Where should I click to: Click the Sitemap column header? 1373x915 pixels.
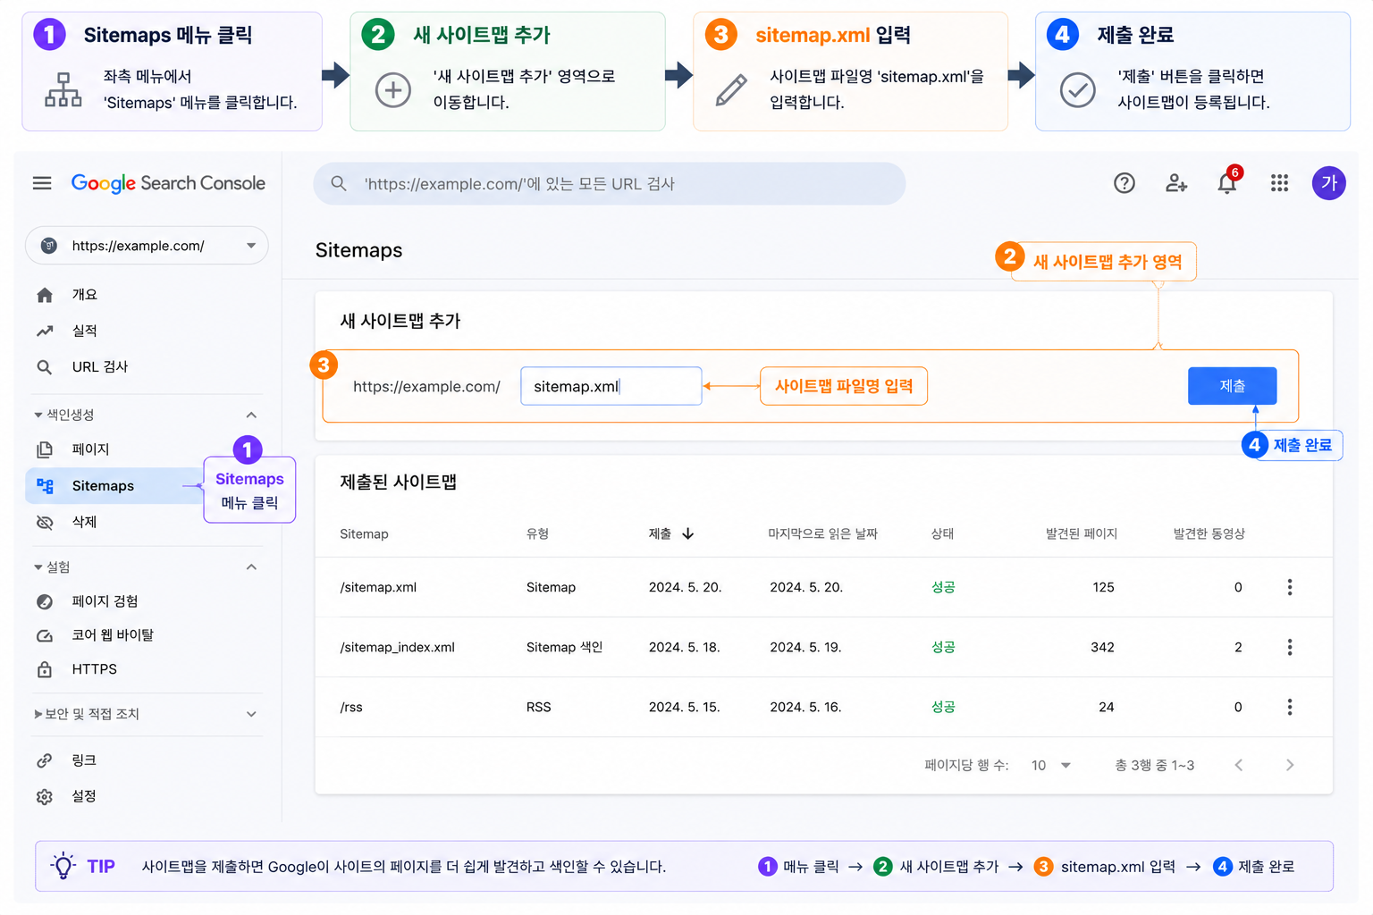[x=364, y=533]
